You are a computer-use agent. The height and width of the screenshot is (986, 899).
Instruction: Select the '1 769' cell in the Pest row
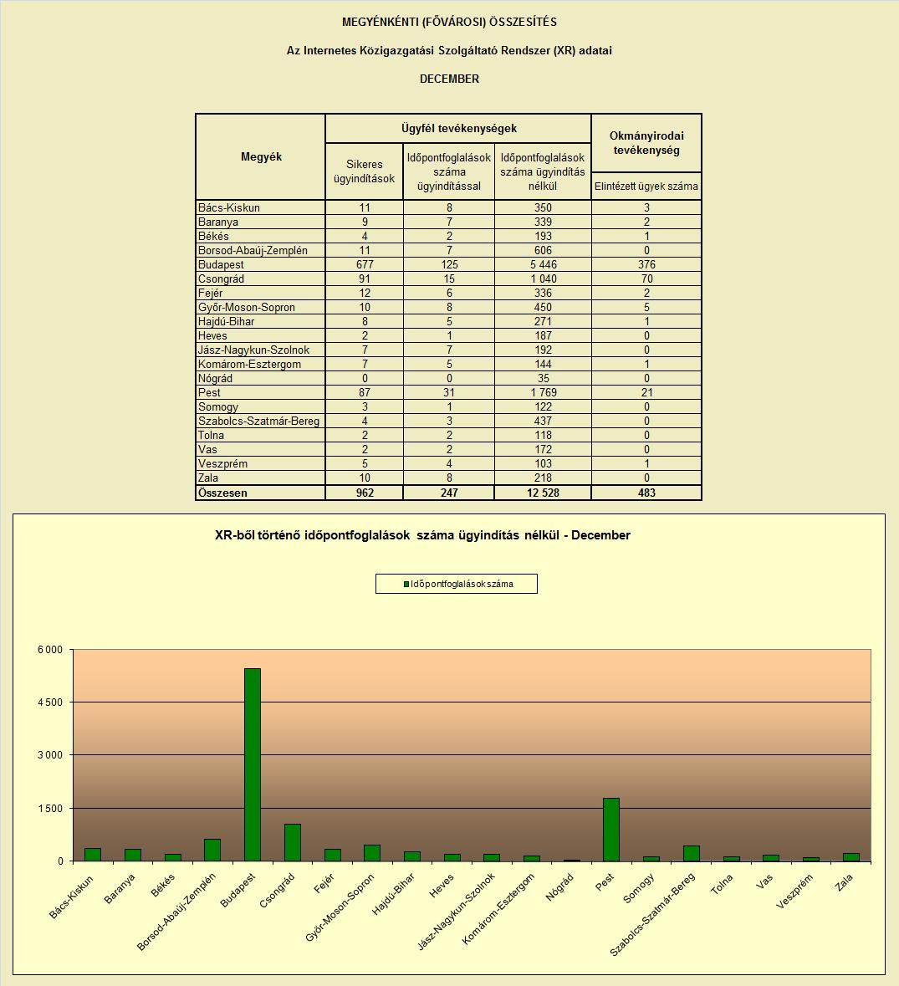click(544, 392)
